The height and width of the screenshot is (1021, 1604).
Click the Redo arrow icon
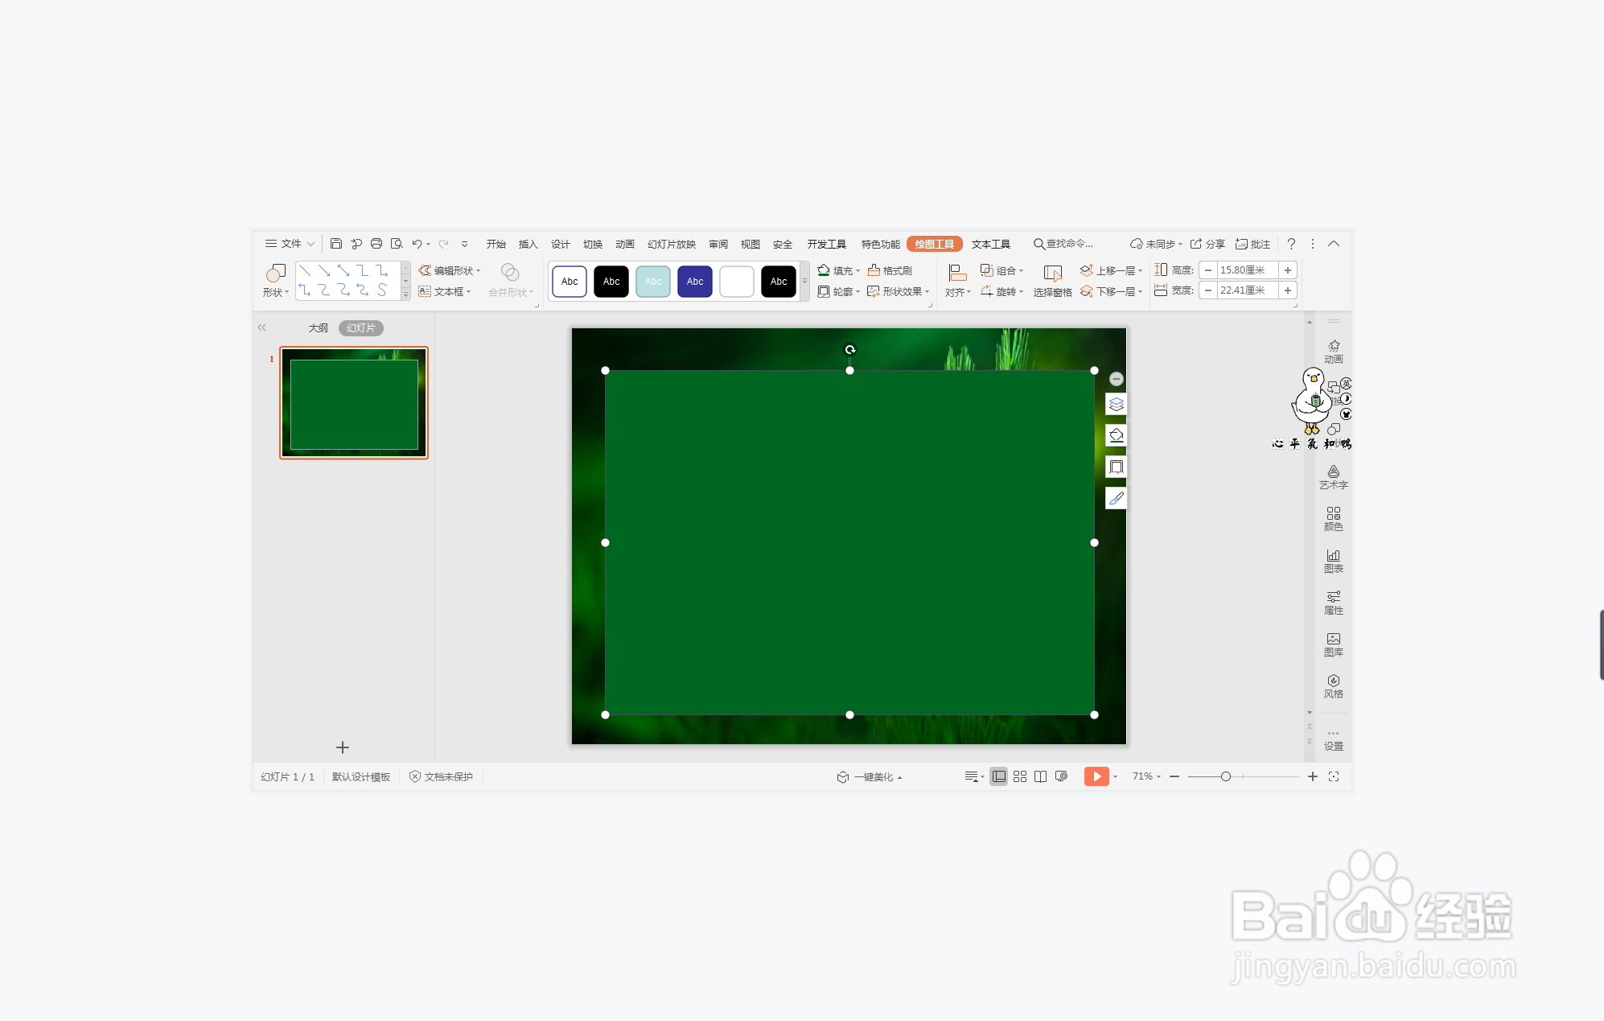[443, 244]
